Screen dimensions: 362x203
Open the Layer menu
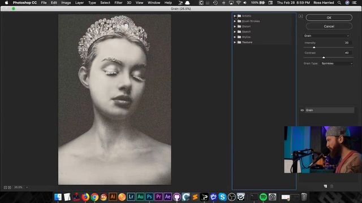(79, 3)
